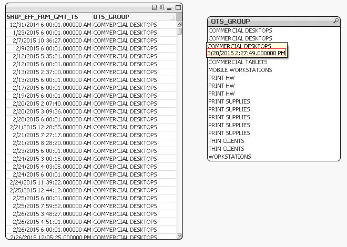Click timestamp 2/13/2015 6:00:01.000000 AM
347x247 pixels.
52,80
